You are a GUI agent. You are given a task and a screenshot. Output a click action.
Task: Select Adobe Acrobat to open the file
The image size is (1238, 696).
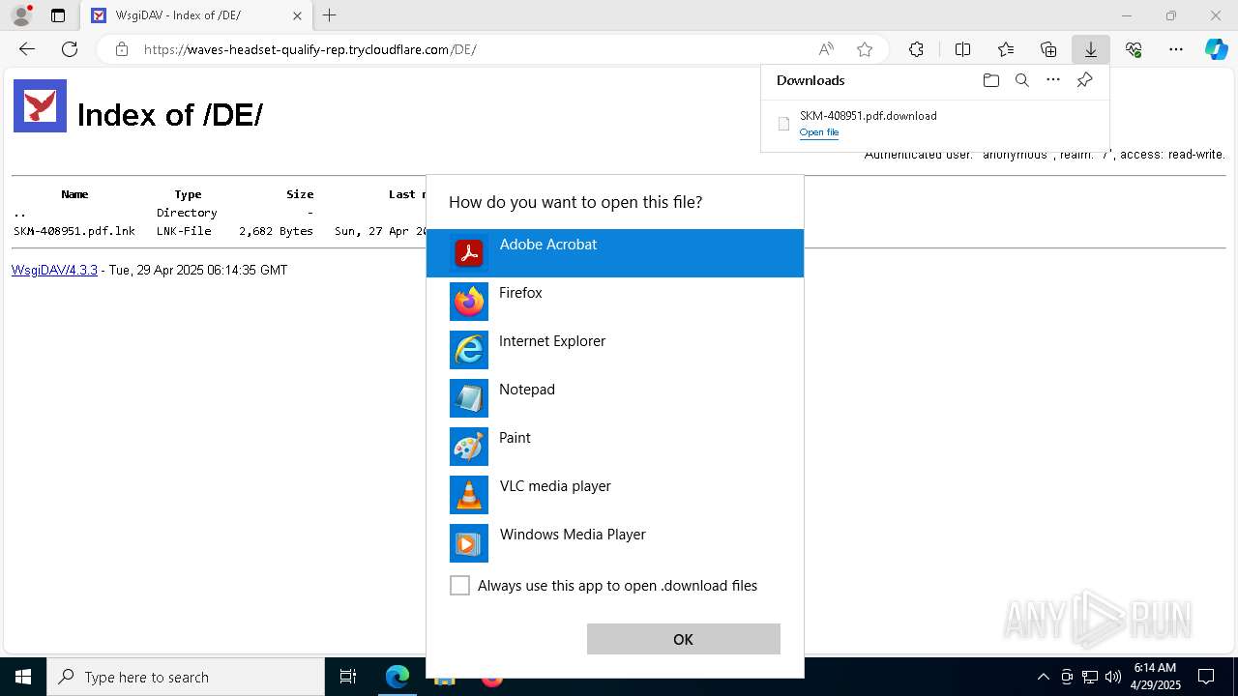point(615,253)
